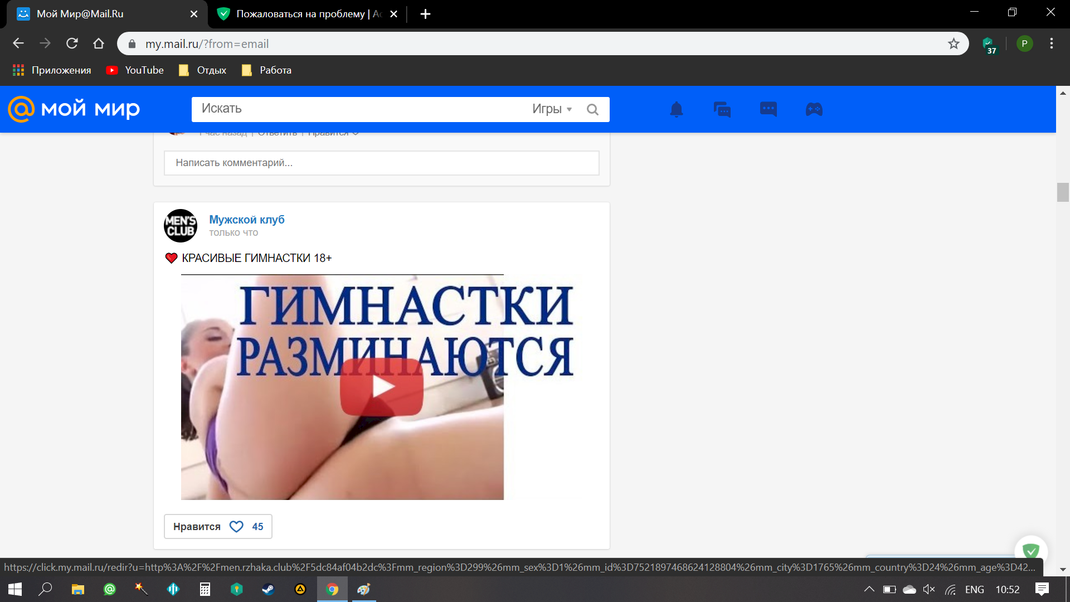Toggle the muted volume tray icon
1070x602 pixels.
[929, 589]
